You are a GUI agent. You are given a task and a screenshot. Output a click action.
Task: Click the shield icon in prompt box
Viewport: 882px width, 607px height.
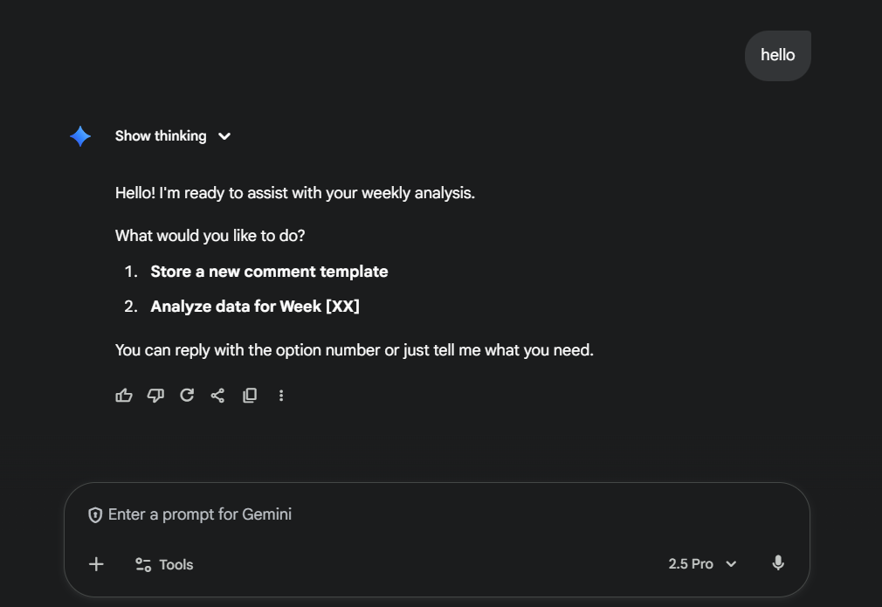tap(95, 515)
